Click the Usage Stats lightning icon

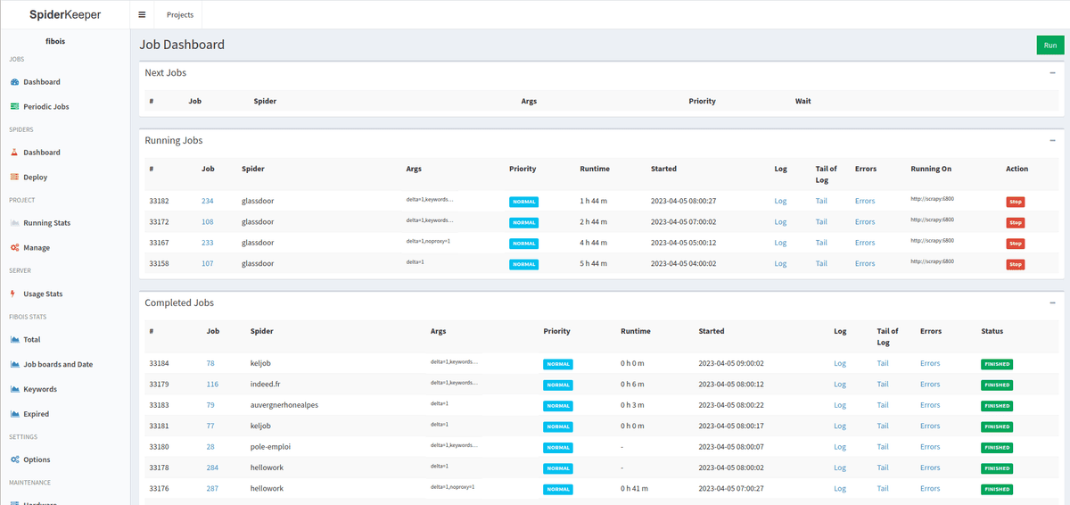(13, 294)
